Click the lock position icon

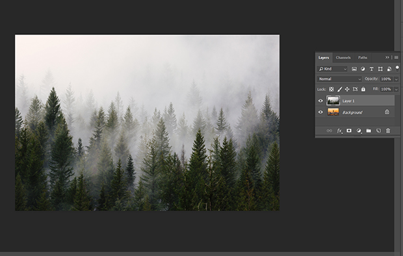(347, 90)
